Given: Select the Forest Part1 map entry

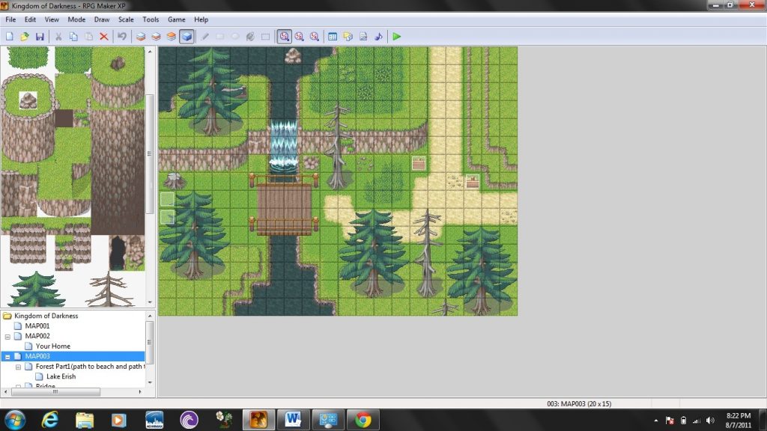Looking at the screenshot, I should point(90,367).
